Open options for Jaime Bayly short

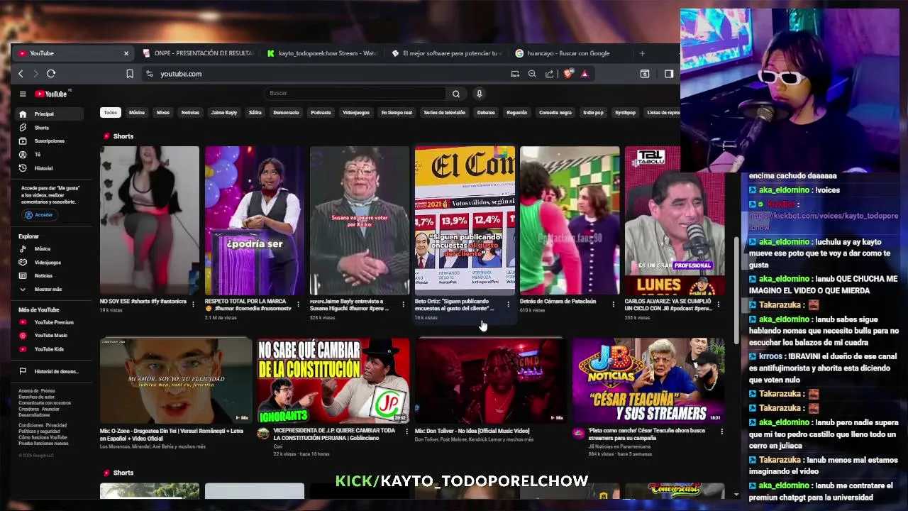(x=403, y=304)
